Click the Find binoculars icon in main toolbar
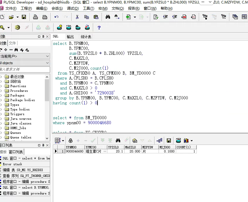Screen dimensions: 248x202 tap(108, 17)
